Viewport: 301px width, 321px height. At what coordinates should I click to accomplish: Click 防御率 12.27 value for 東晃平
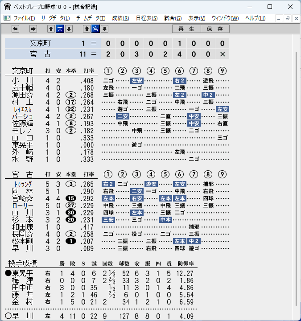pos(185,273)
